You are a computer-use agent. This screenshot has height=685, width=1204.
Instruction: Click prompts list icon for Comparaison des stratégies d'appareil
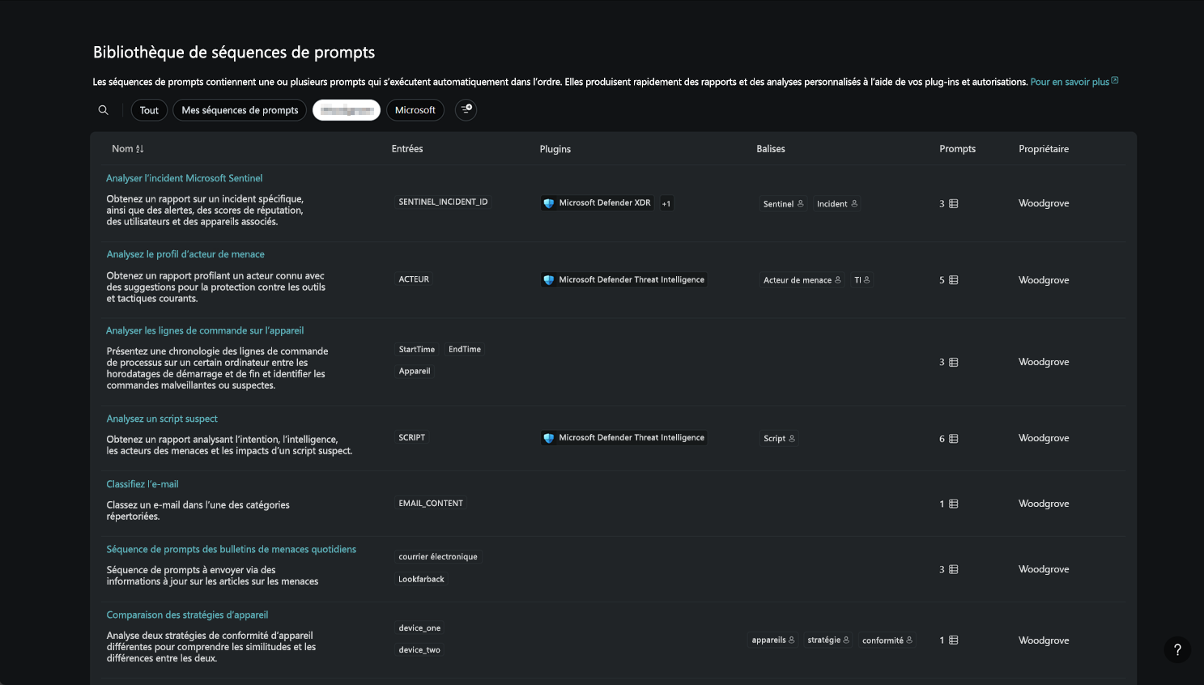point(954,640)
